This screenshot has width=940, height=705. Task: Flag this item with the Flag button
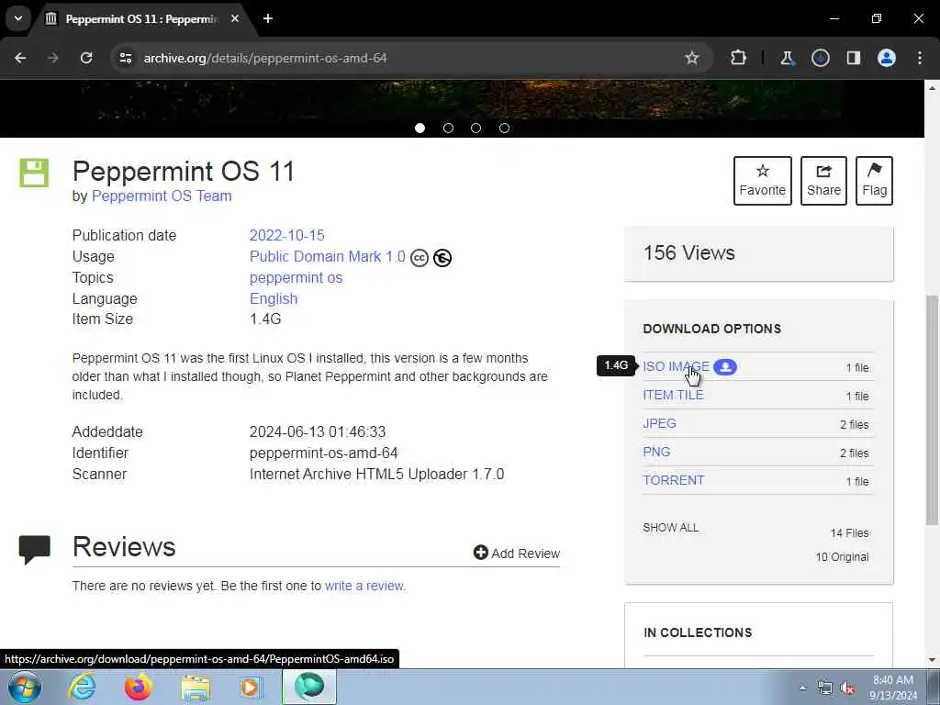tap(874, 181)
